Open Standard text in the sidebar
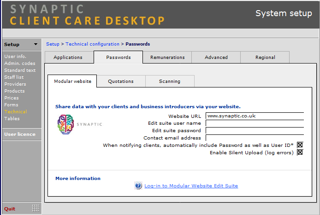Image resolution: width=320 pixels, height=215 pixels. (x=20, y=70)
